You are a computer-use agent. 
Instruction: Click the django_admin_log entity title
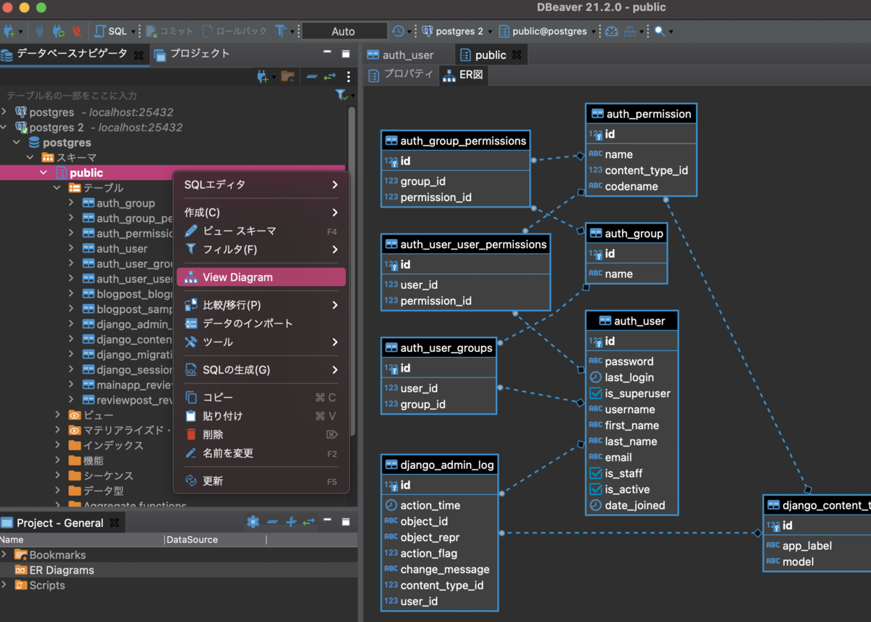coord(440,465)
